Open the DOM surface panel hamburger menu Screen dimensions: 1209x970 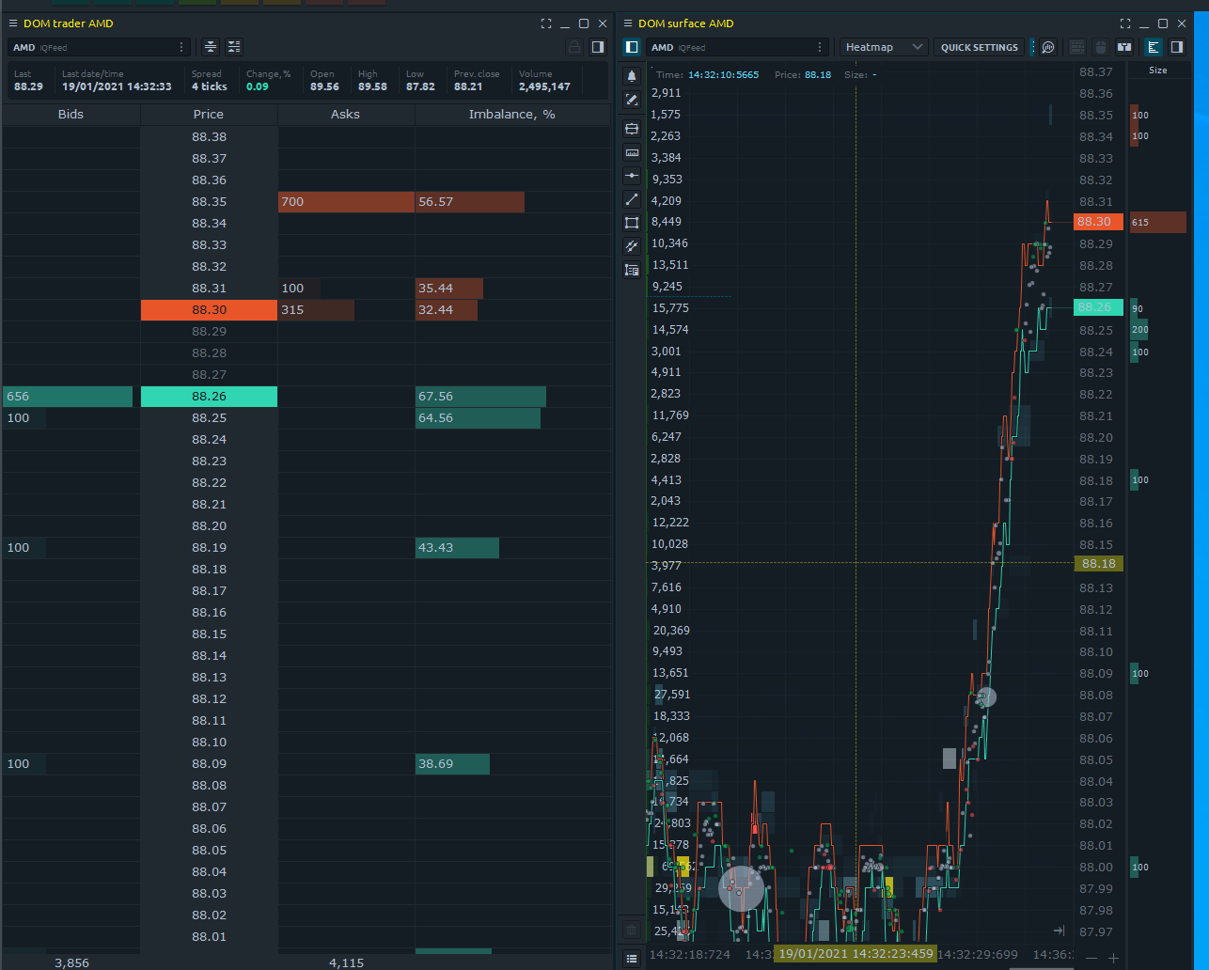pos(628,23)
